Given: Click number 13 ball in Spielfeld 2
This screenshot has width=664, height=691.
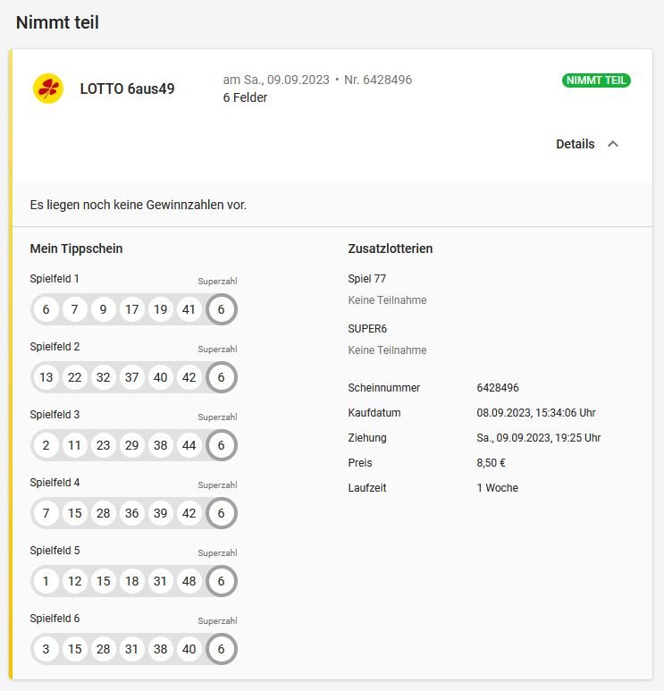Looking at the screenshot, I should point(46,377).
